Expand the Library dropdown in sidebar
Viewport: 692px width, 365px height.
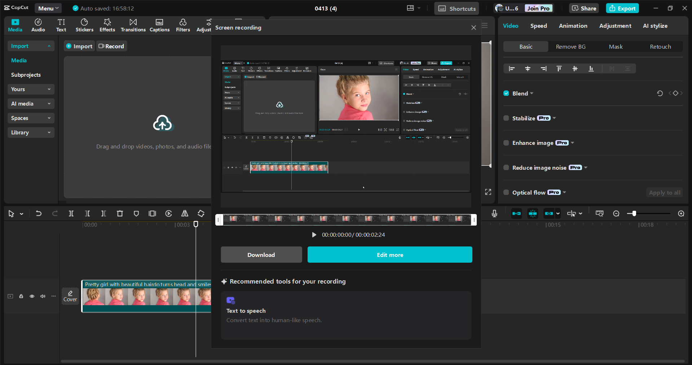click(31, 133)
